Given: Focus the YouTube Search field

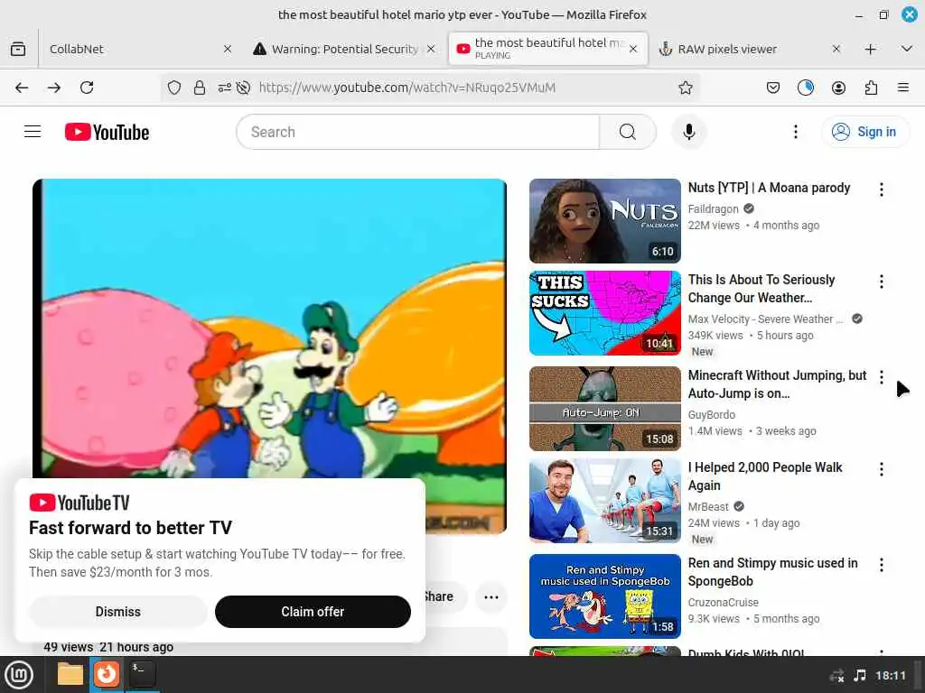Looking at the screenshot, I should pos(417,132).
